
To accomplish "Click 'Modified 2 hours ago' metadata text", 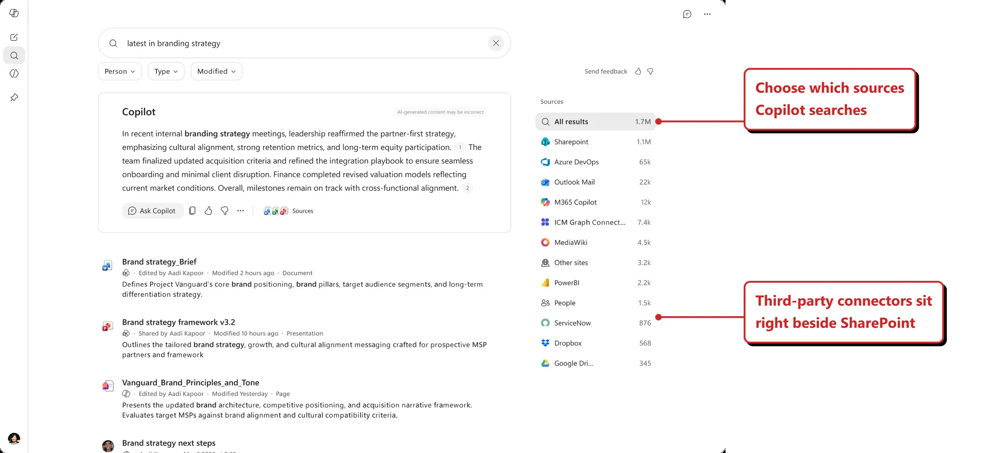I will coord(243,273).
